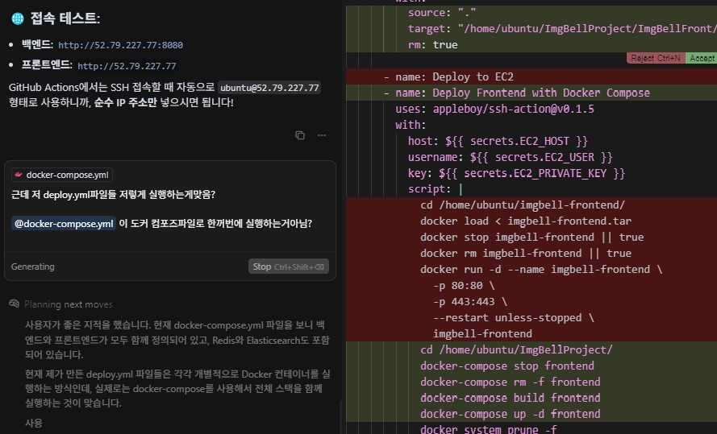
Task: Click the brain icon next to Planning
Action: [14, 304]
